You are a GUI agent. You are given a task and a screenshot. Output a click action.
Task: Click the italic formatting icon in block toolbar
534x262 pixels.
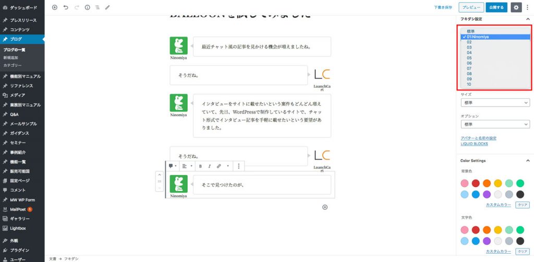pos(210,166)
